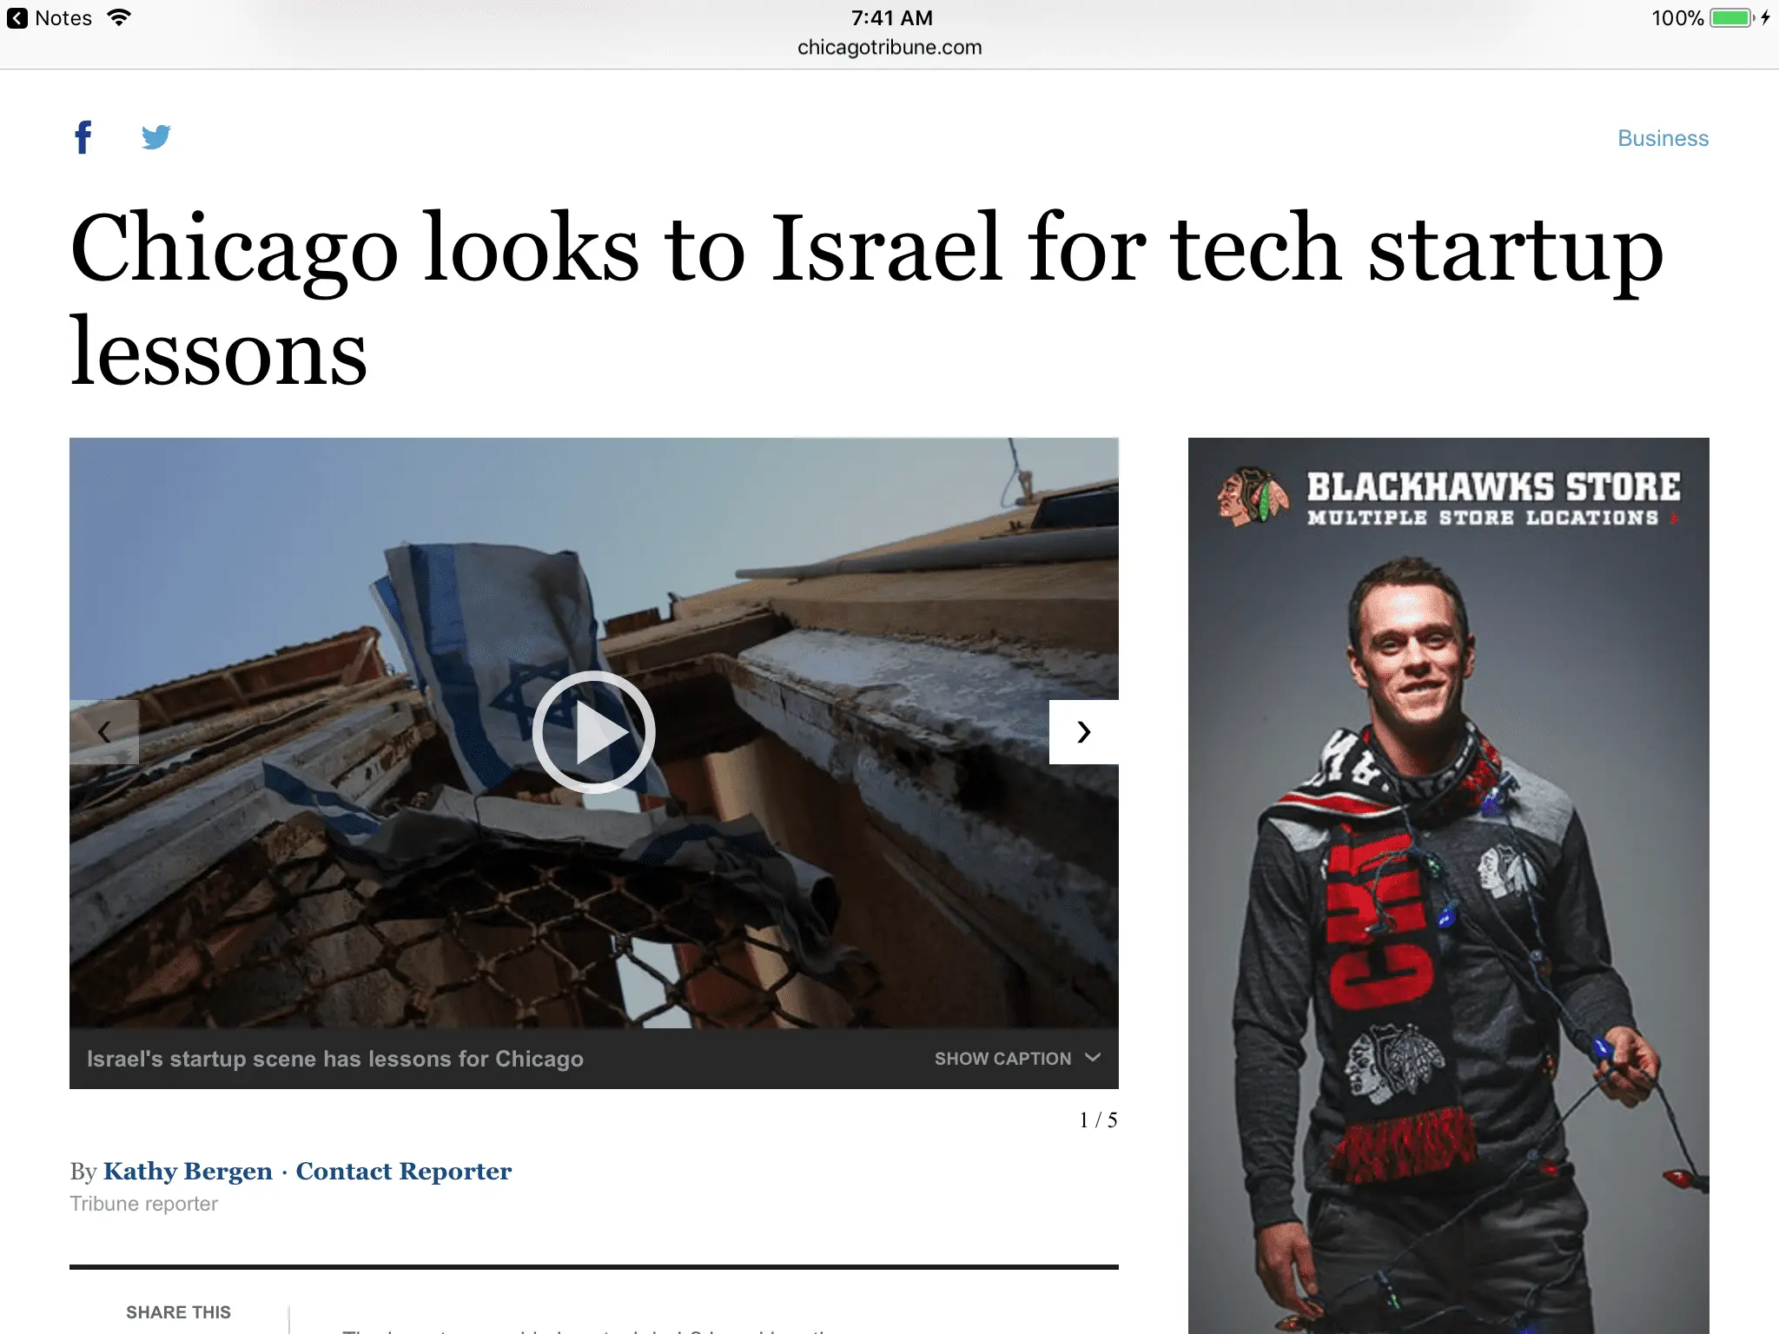Open the Blackhawks Store advertisement
1779x1334 pixels.
click(x=1448, y=885)
